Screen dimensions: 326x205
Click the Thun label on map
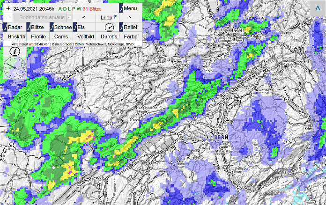(237, 172)
